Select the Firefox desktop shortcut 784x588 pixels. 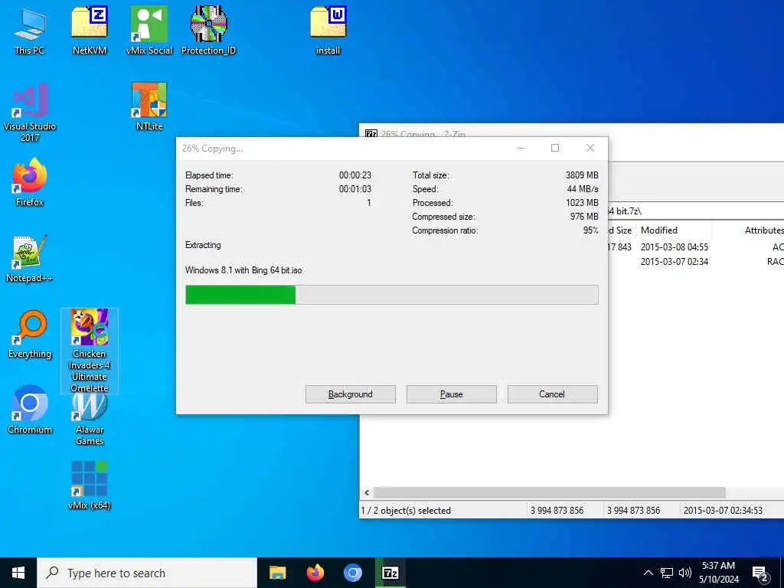point(30,183)
